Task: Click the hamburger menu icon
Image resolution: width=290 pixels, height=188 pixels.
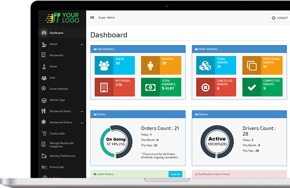Action: (x=92, y=18)
